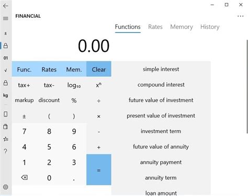The image size is (248, 196).
Task: Click the equals button
Action: coord(99,170)
